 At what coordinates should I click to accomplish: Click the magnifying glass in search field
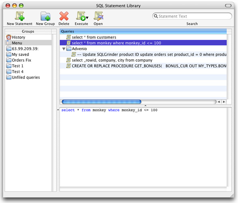pos(156,16)
